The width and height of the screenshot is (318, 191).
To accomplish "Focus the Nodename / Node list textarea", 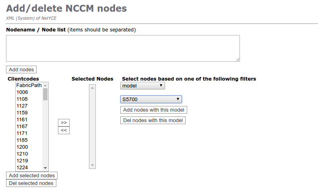I will [x=123, y=48].
